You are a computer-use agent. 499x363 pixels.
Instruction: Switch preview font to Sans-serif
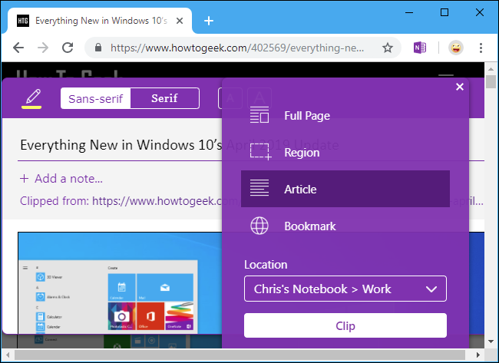click(95, 99)
